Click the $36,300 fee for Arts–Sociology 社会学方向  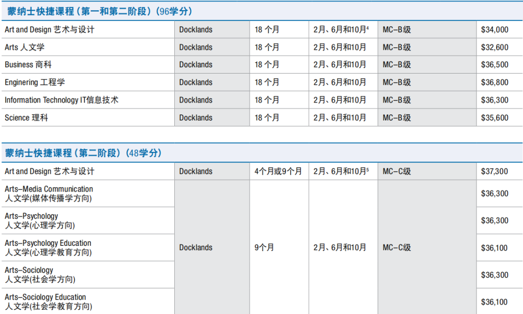(494, 275)
